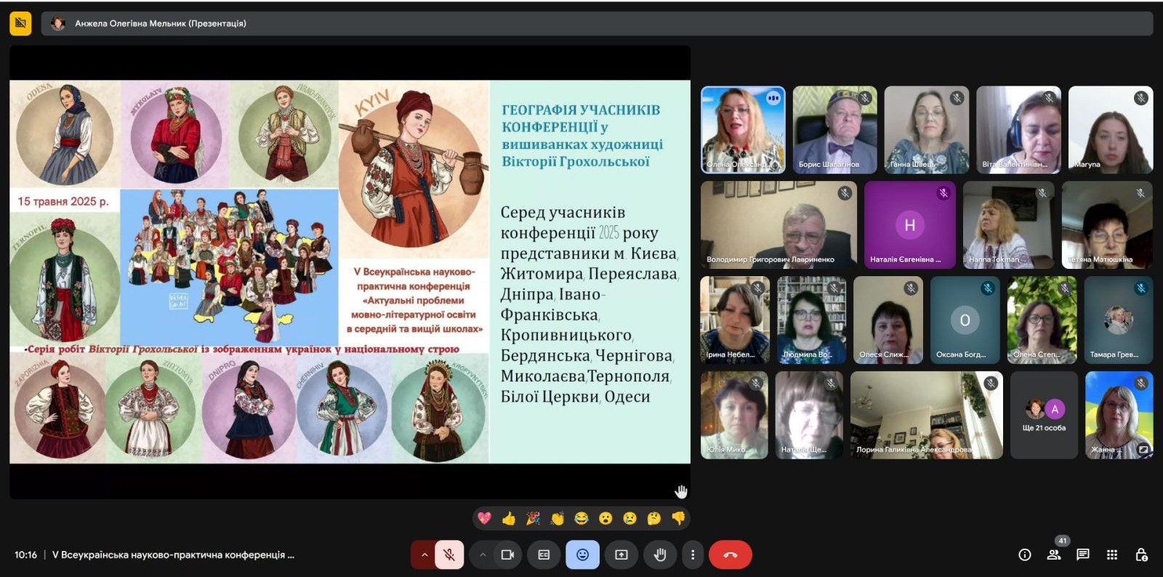
Task: Select Жанна video tile
Action: pyautogui.click(x=1119, y=415)
